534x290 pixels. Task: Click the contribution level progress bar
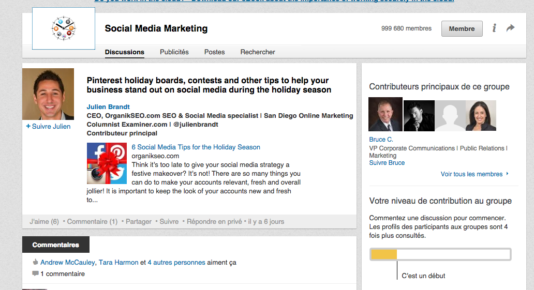(x=440, y=254)
